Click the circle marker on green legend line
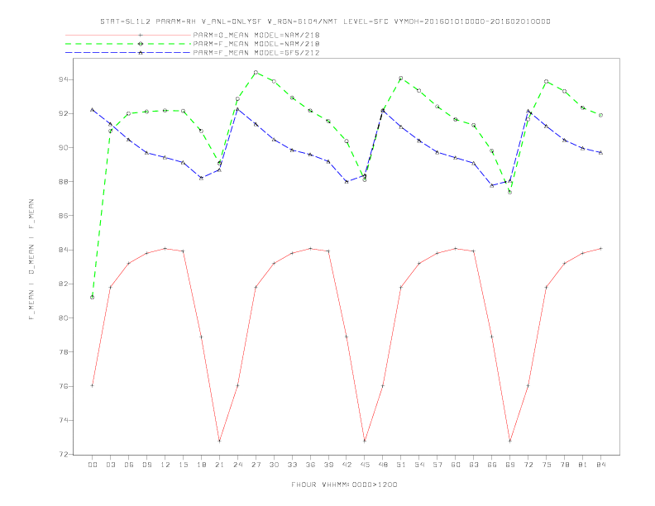 coord(141,44)
